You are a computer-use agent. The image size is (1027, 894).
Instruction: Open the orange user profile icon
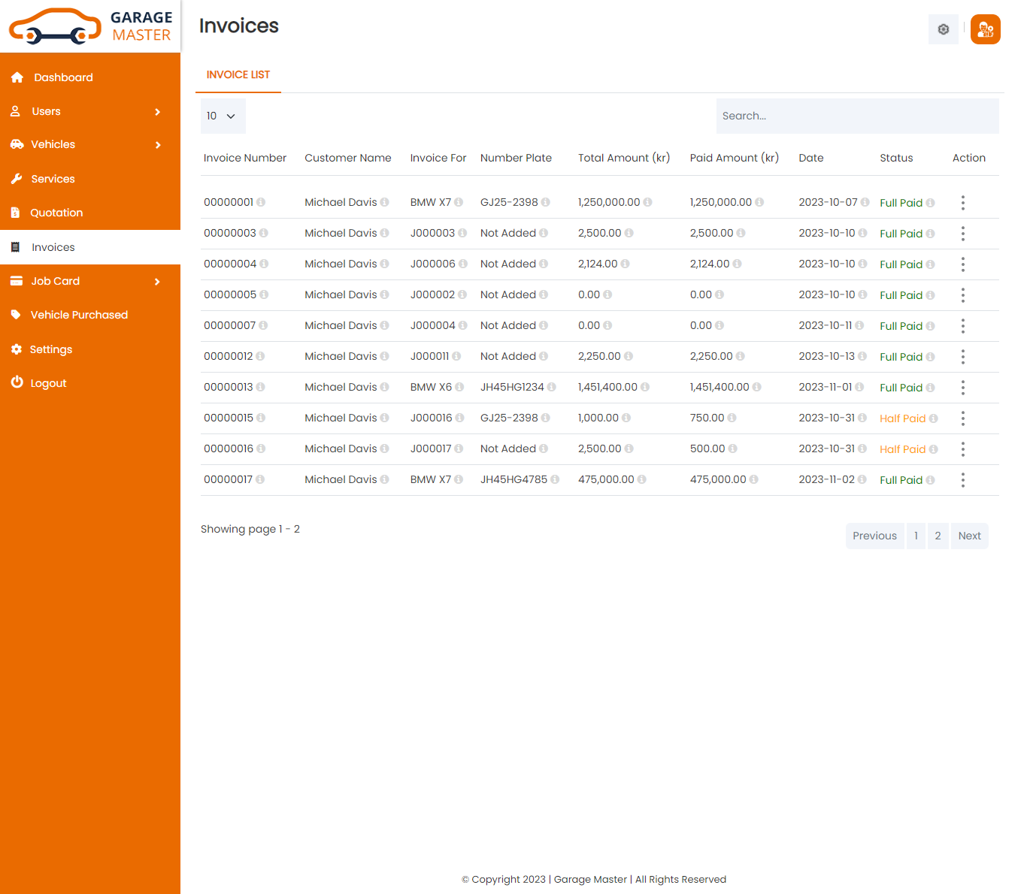(986, 29)
